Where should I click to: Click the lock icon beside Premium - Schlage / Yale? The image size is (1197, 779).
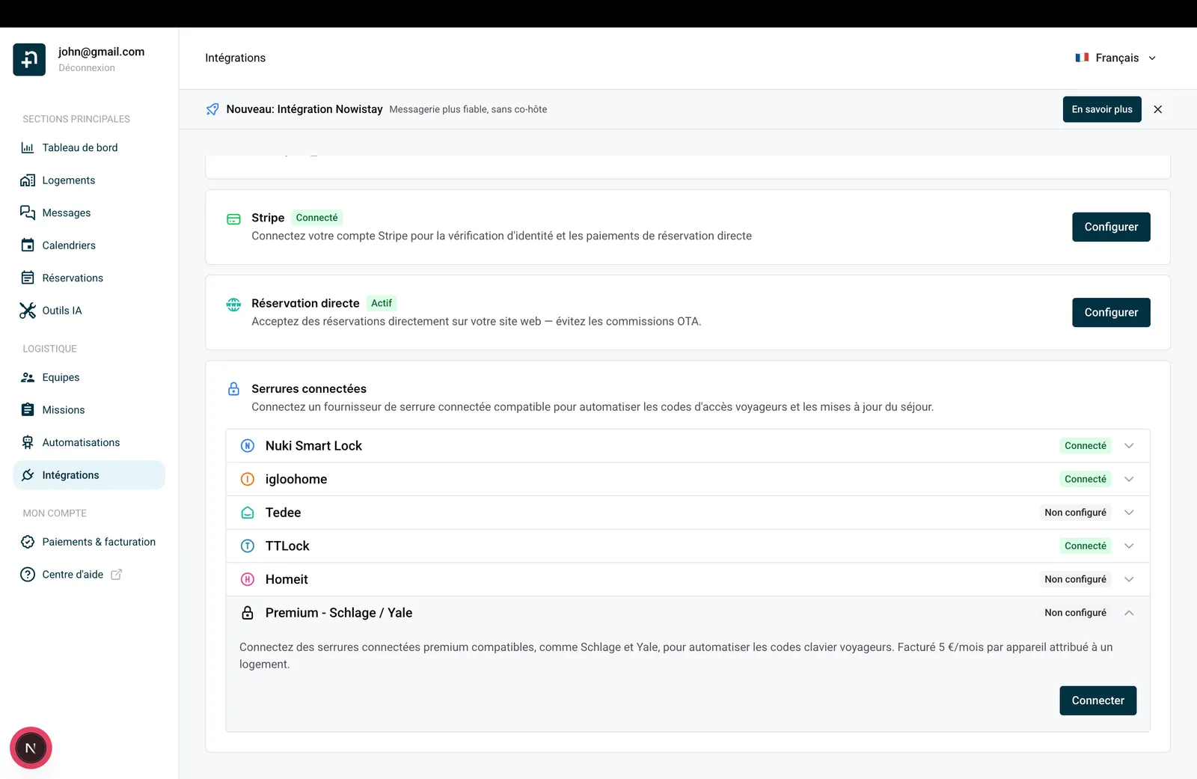click(x=248, y=613)
